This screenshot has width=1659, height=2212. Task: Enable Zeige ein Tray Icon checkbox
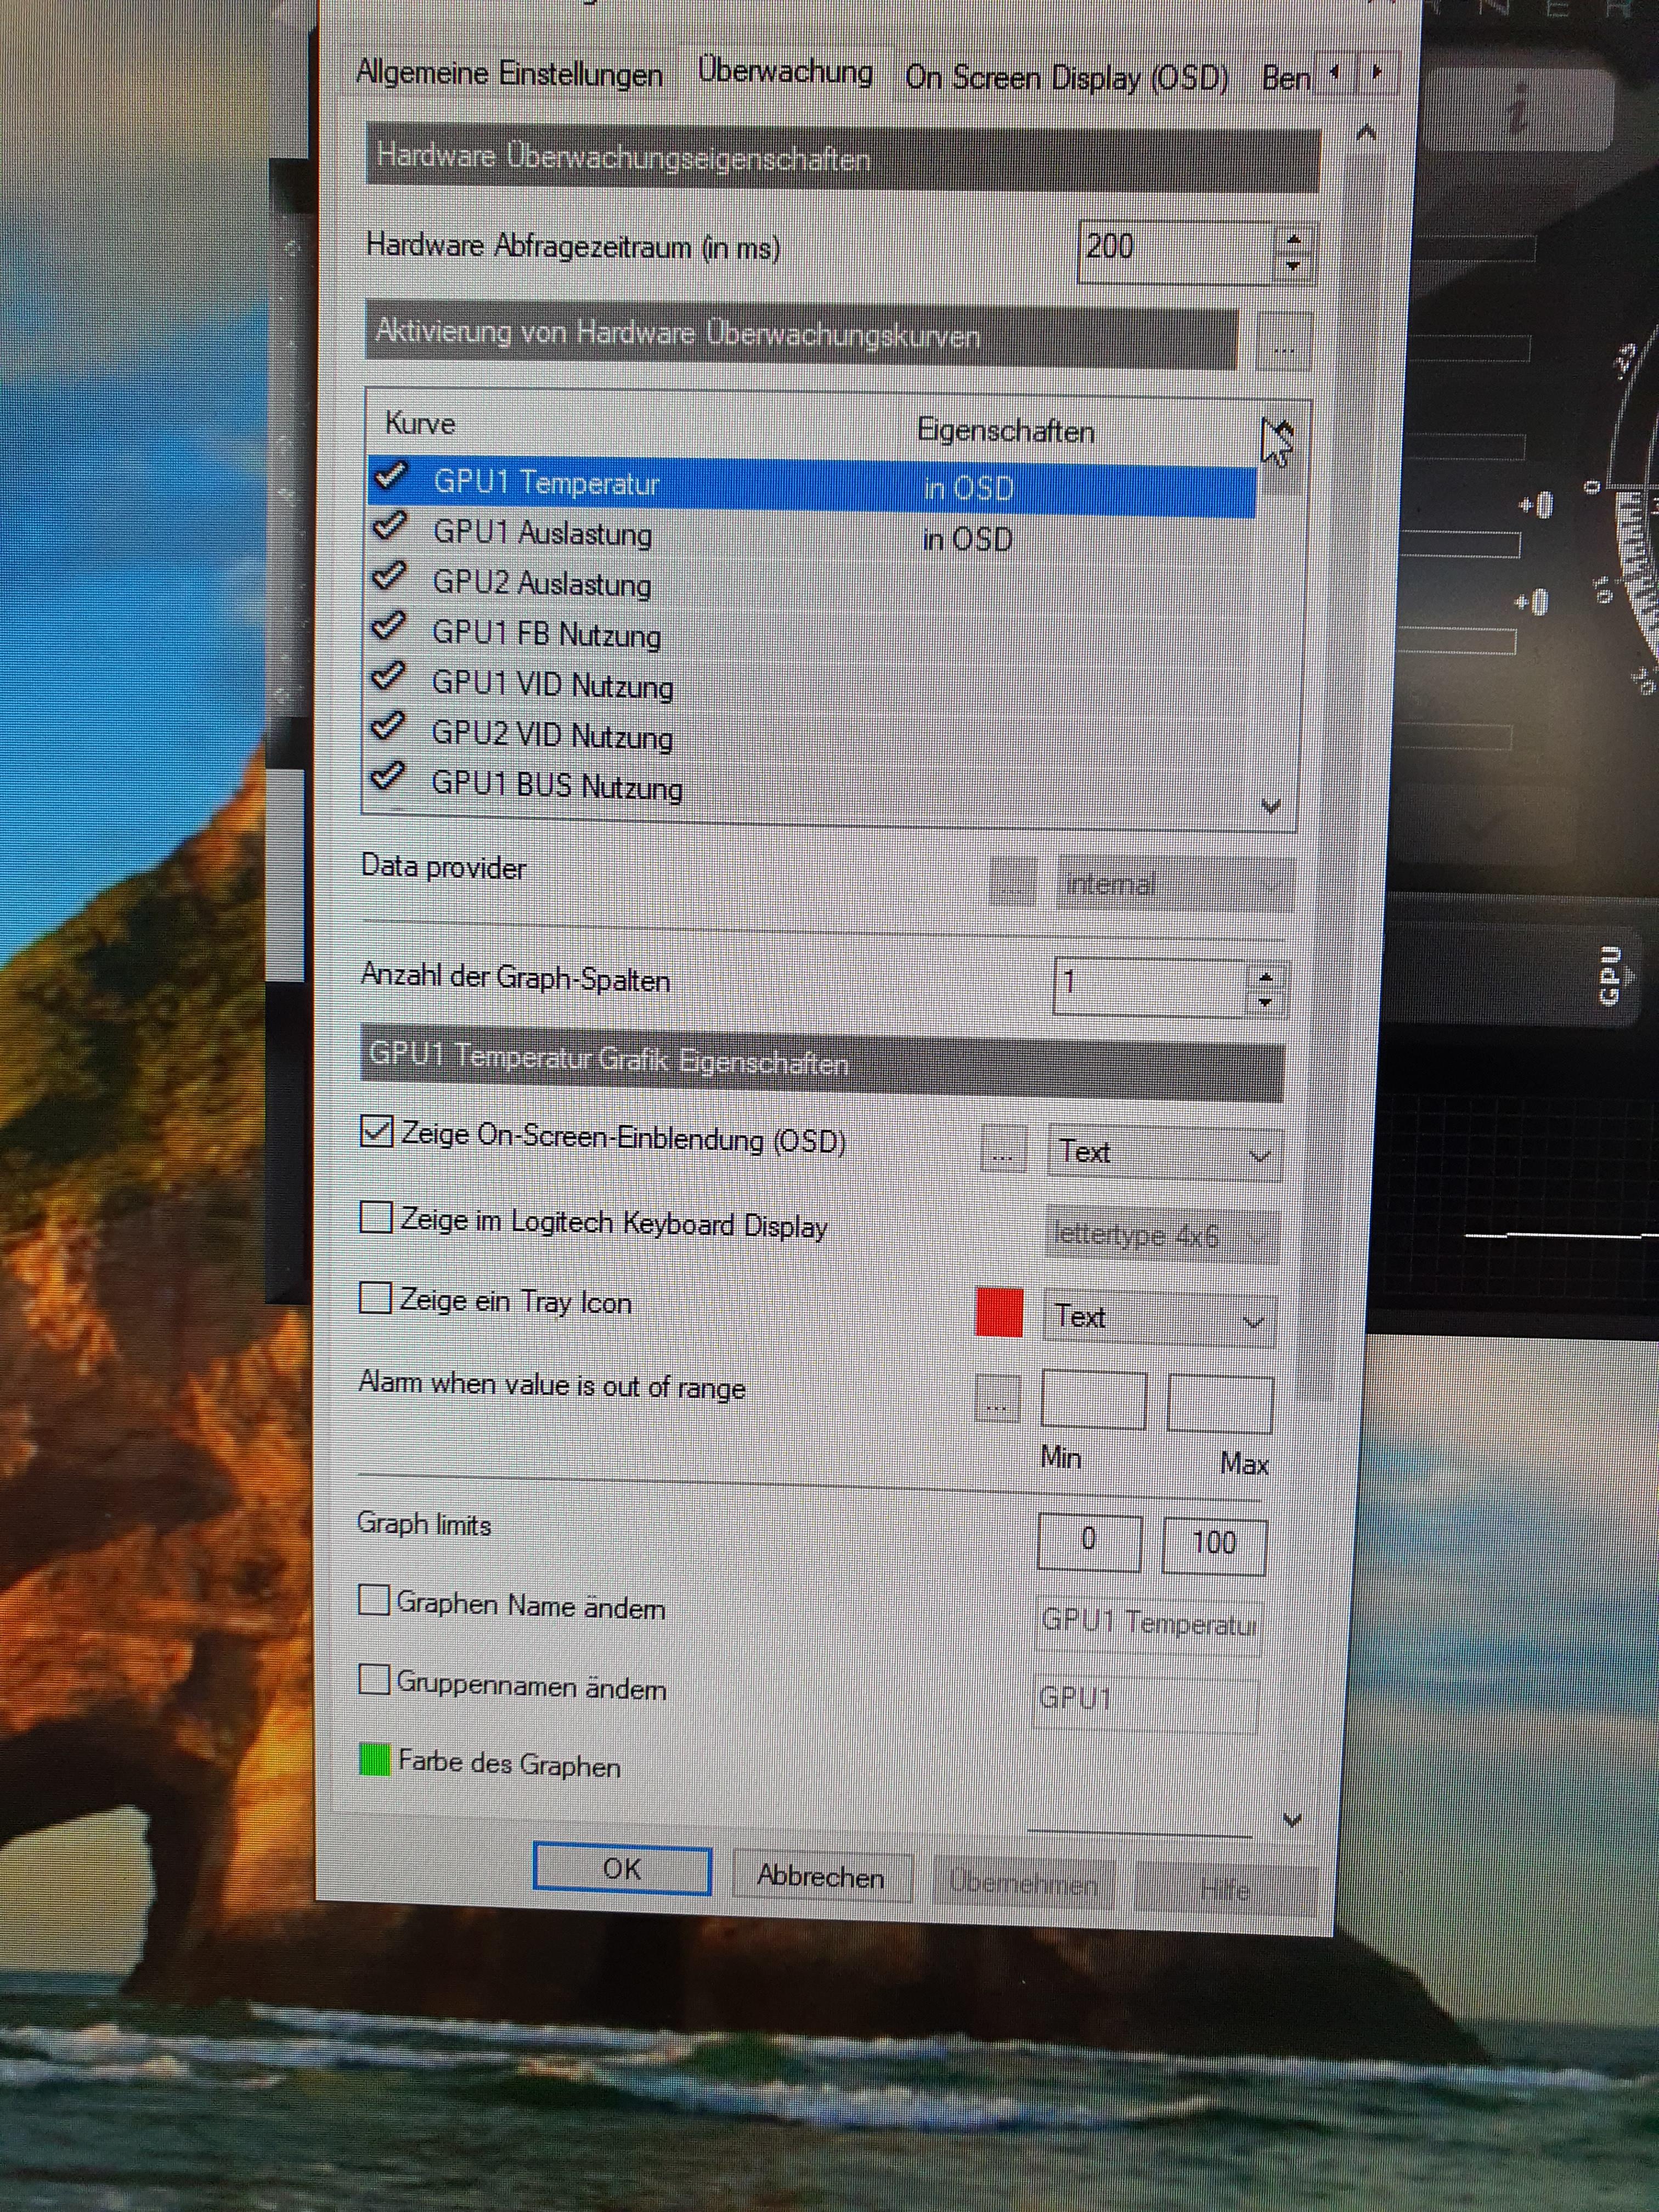click(x=375, y=1298)
